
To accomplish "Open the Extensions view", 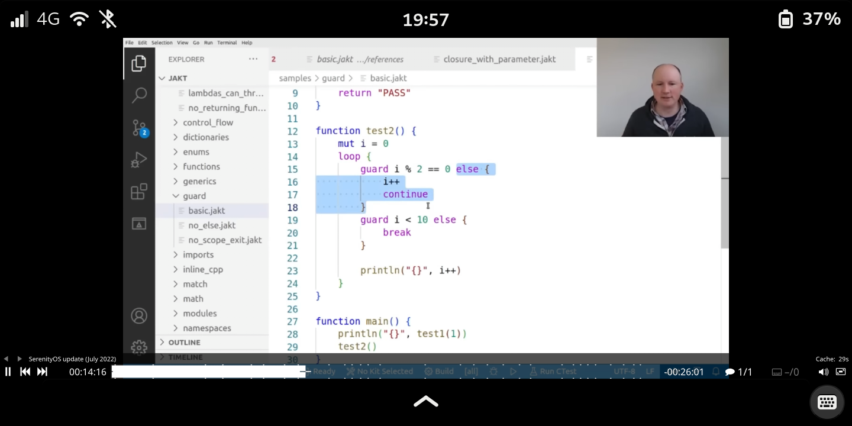I will click(139, 191).
